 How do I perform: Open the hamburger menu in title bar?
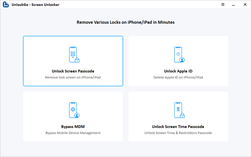[x=223, y=5]
